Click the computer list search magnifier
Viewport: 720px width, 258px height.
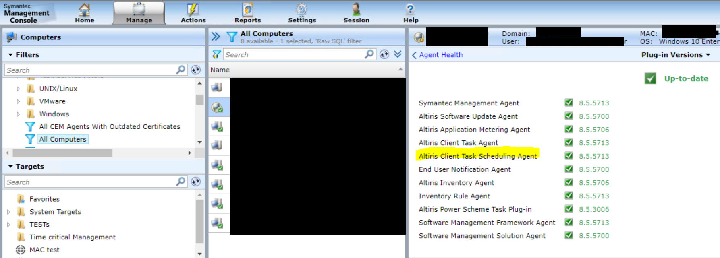click(369, 54)
